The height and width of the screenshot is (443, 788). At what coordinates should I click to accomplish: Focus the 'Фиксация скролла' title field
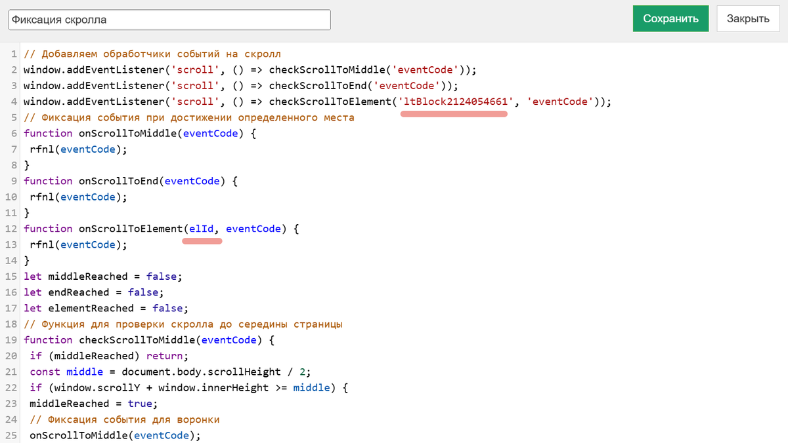coord(169,20)
